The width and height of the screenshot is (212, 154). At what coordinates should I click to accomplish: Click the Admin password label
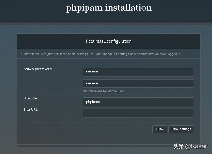click(x=37, y=69)
